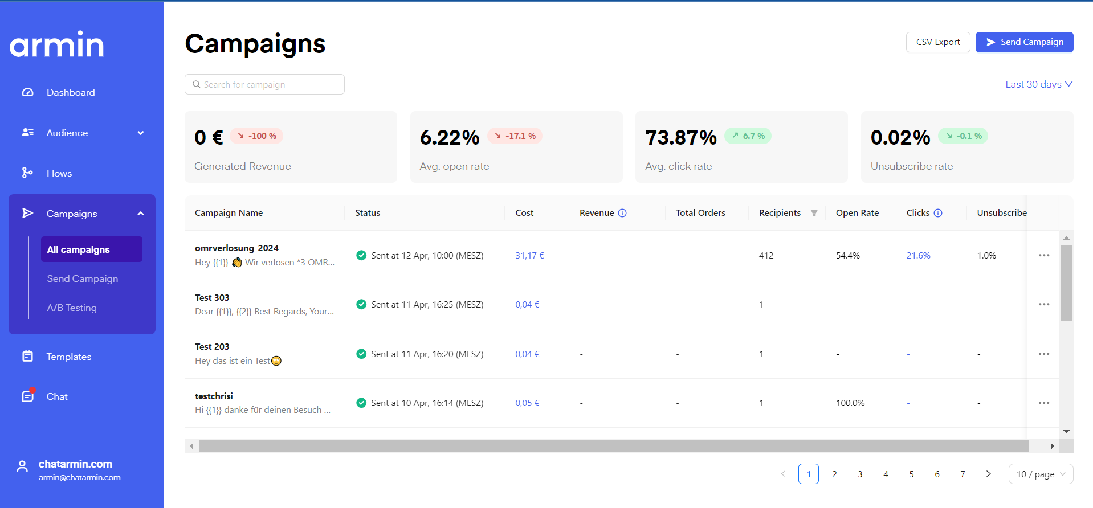Click the user profile icon at bottom
This screenshot has height=508, width=1093.
(x=22, y=466)
